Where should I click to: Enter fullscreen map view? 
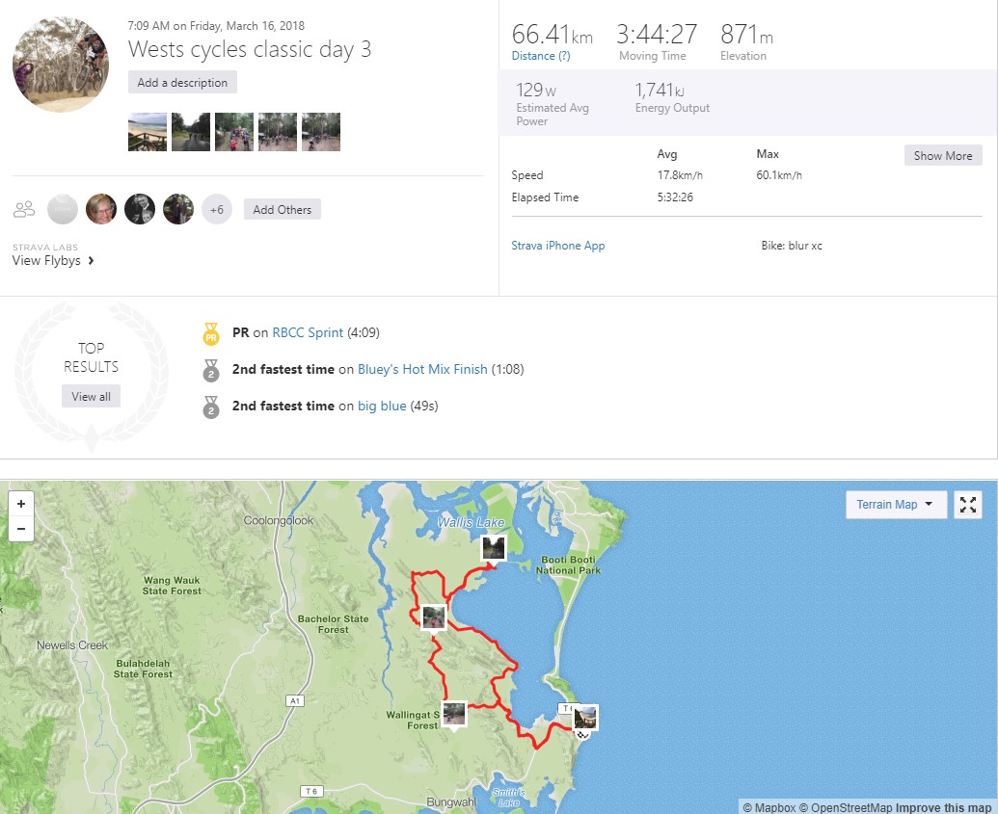(967, 505)
